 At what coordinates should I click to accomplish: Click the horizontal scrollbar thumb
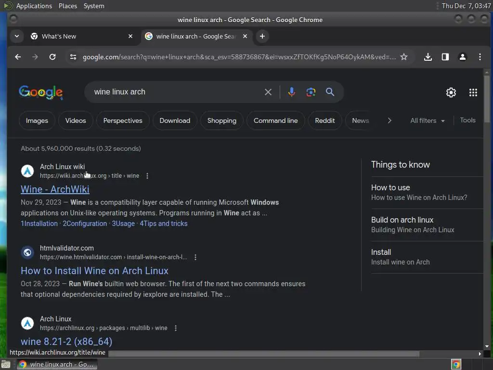(x=263, y=354)
